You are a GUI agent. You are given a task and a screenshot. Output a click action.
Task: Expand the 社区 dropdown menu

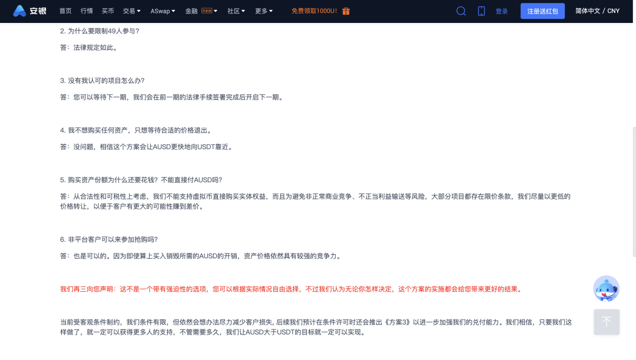pos(237,11)
